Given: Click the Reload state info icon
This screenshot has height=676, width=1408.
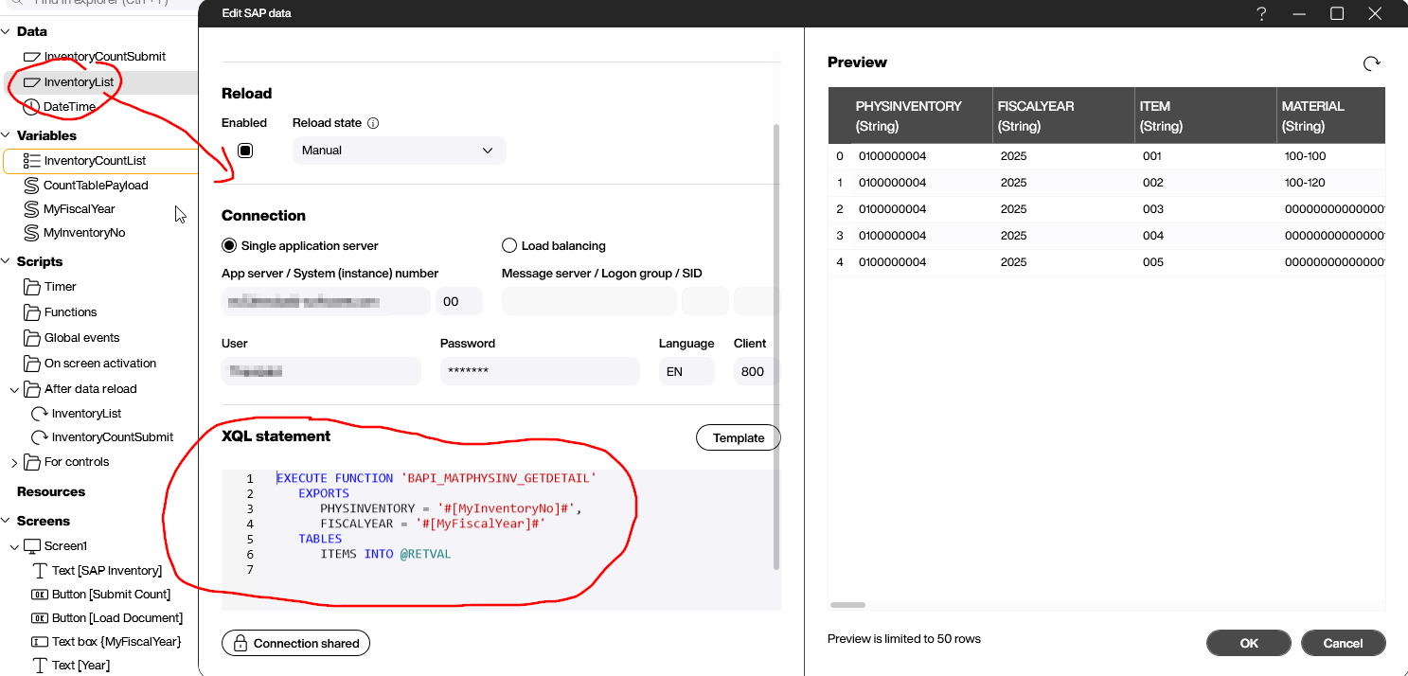Looking at the screenshot, I should 373,123.
